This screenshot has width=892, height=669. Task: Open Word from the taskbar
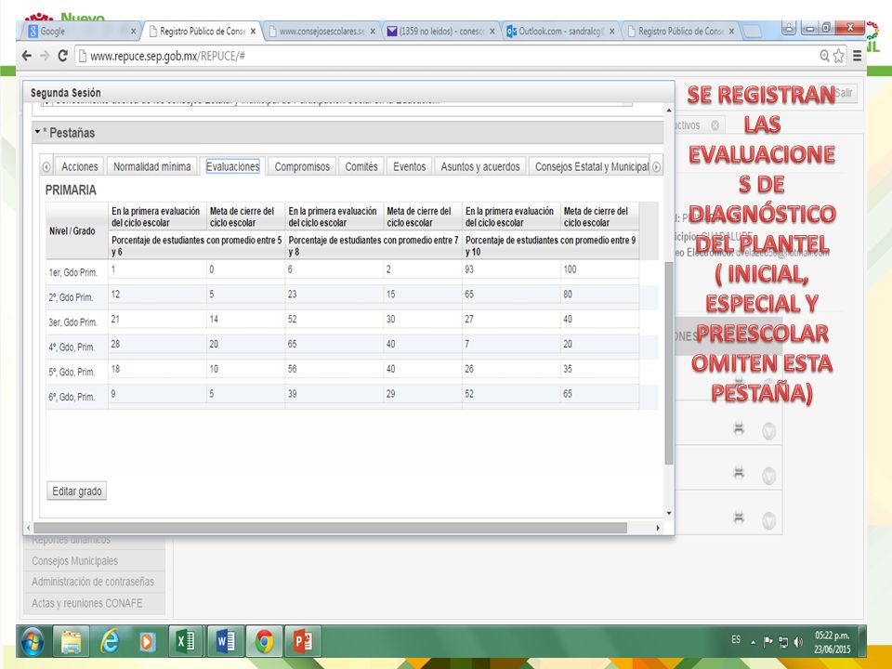[225, 642]
